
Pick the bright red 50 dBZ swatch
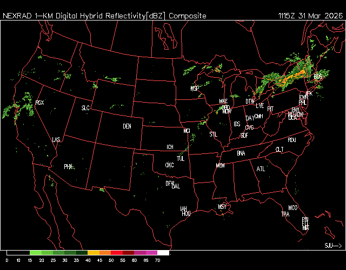tap(116, 253)
